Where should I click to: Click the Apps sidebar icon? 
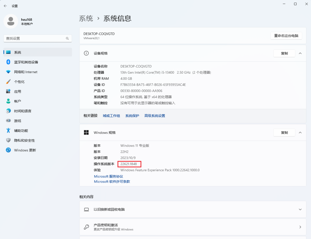[x=8, y=91]
